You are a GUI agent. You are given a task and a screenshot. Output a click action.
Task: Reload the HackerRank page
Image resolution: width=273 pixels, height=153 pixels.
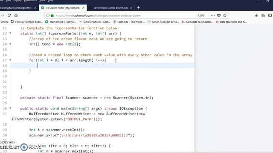click(9, 15)
